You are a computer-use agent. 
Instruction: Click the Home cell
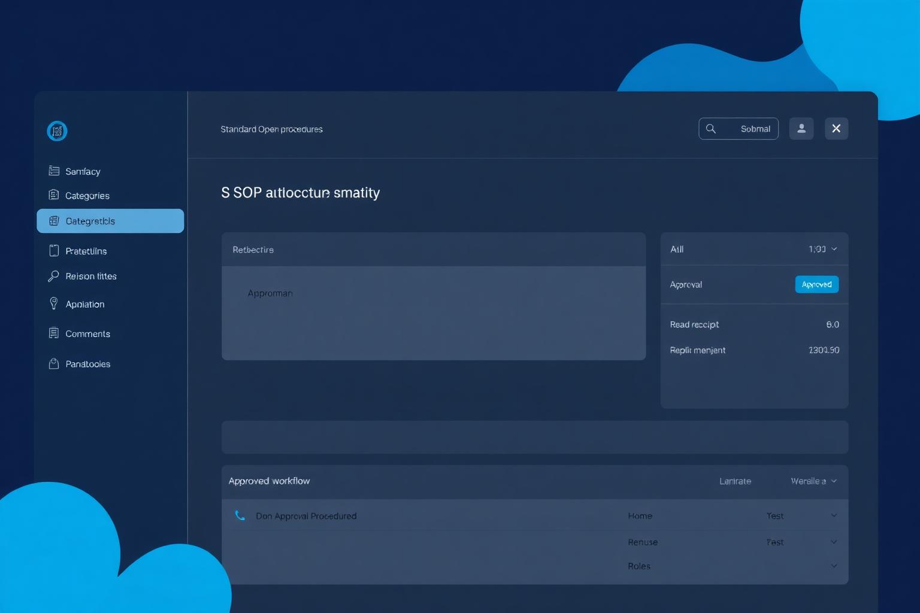pyautogui.click(x=640, y=515)
